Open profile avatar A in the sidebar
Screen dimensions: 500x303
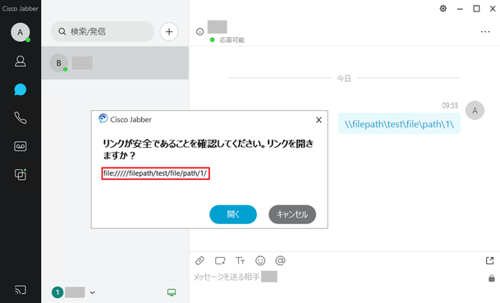[20, 32]
